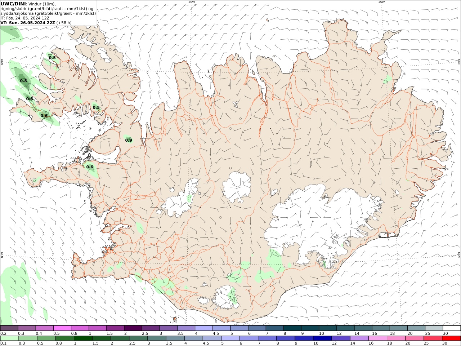This screenshot has width=461, height=346.
Task: Pick the white snow-scale swatch labeled 30
Action: [x=452, y=328]
